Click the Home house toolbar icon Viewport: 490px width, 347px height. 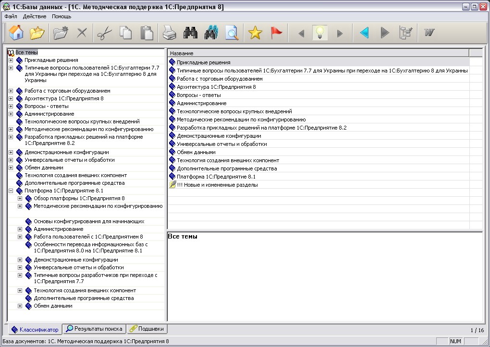pos(16,33)
